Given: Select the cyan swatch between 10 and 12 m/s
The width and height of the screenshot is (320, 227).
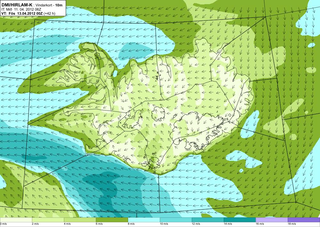Looking at the screenshot, I should [176, 220].
